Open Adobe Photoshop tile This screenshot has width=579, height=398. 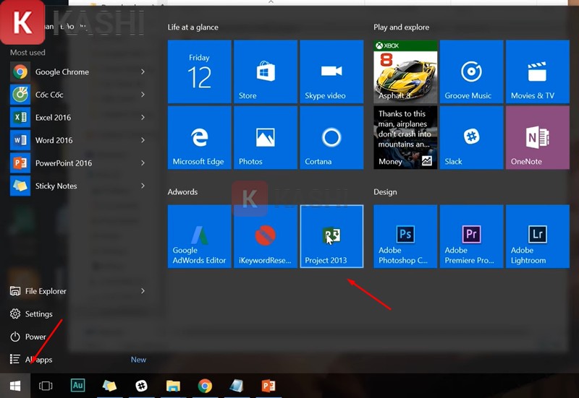(x=405, y=237)
